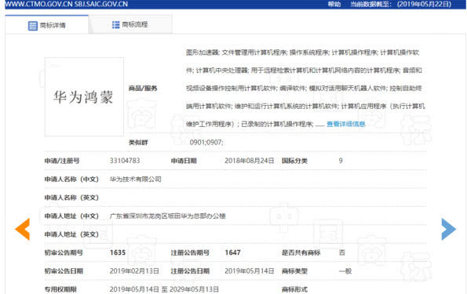Click the 类似群 label

pyautogui.click(x=138, y=143)
